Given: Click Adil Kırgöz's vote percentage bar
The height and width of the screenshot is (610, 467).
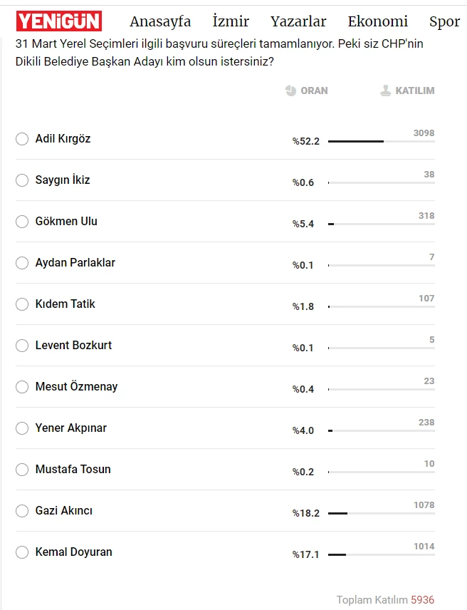Looking at the screenshot, I should (381, 141).
